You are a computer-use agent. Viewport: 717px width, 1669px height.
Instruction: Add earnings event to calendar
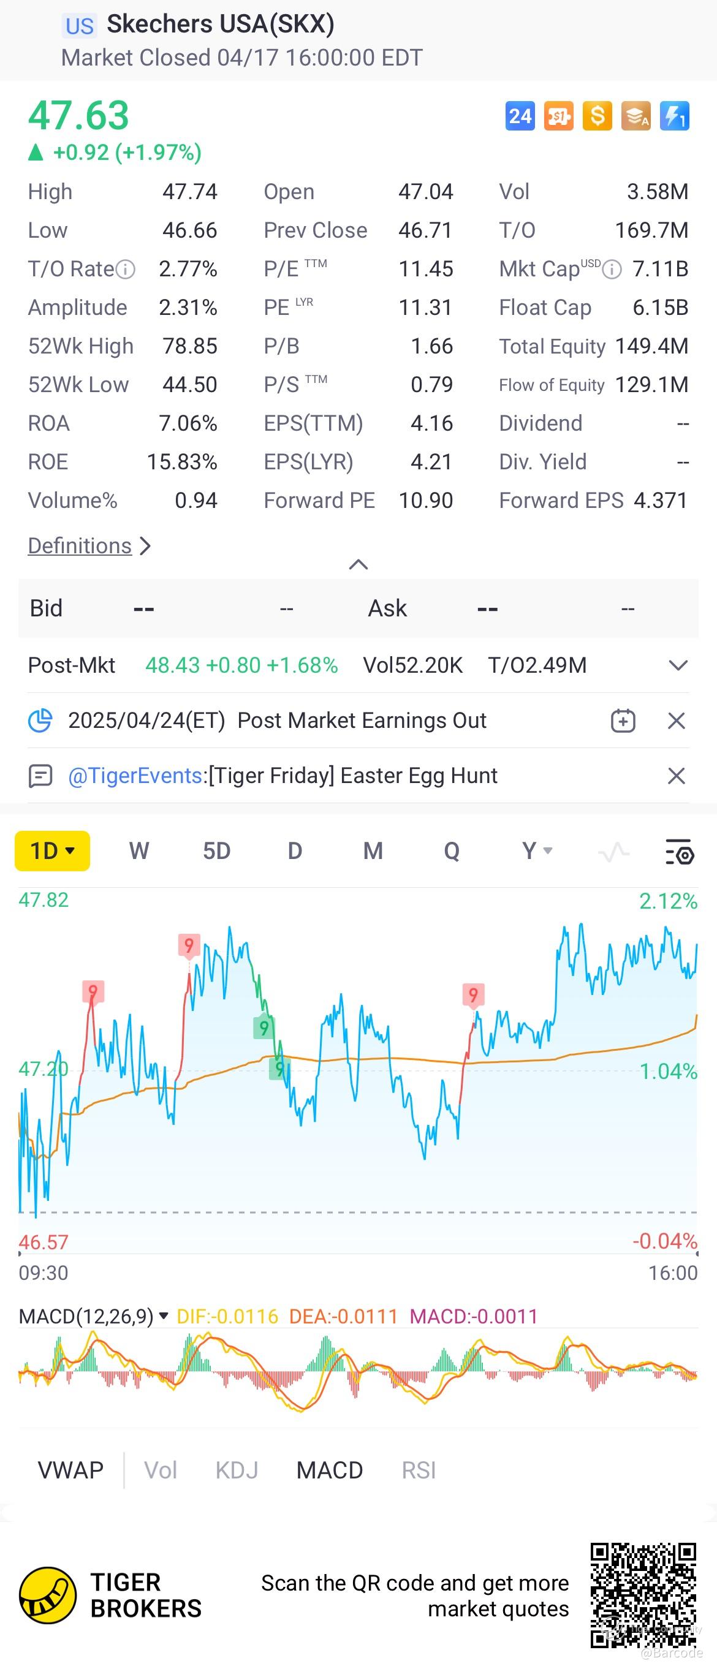point(623,721)
